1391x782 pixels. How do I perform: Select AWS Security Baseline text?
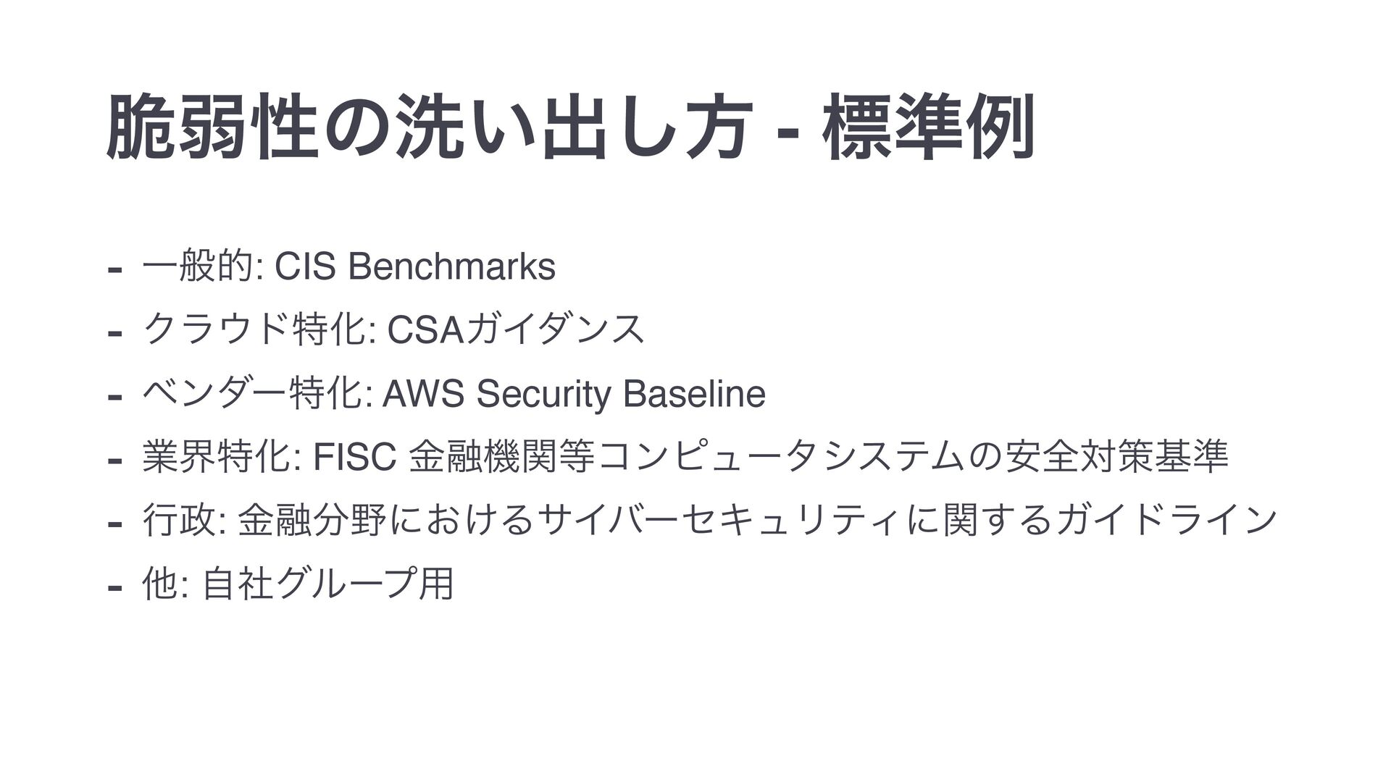coord(574,394)
